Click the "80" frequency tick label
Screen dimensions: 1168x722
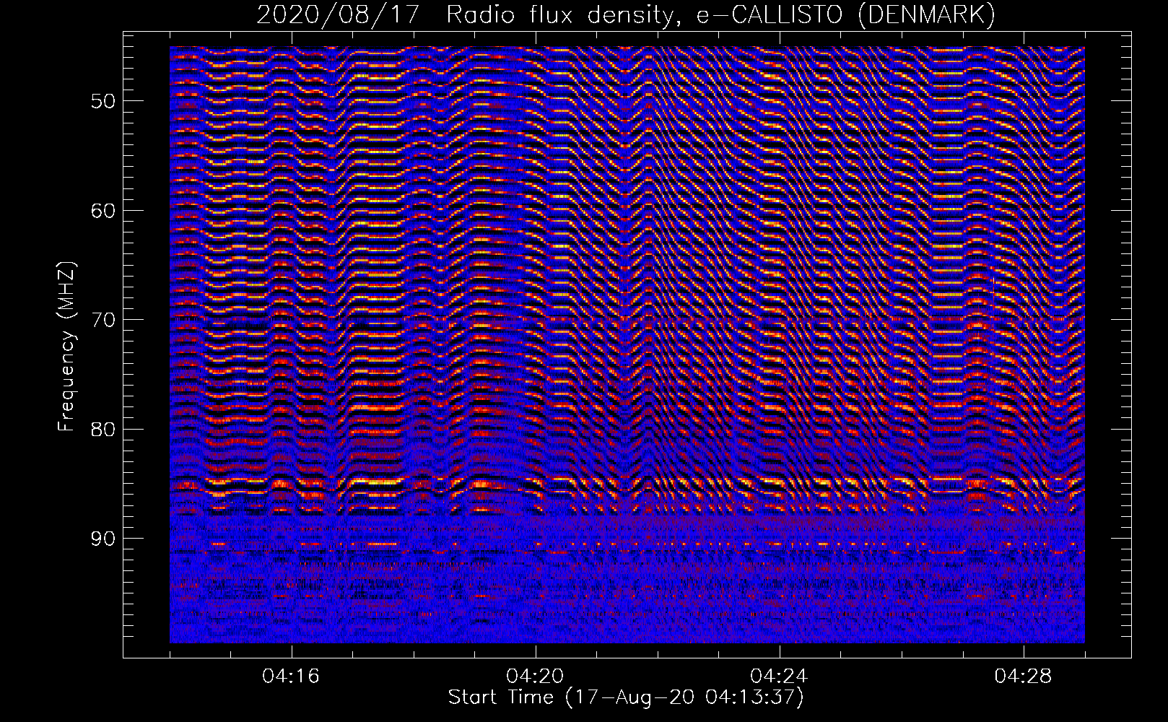pos(103,430)
